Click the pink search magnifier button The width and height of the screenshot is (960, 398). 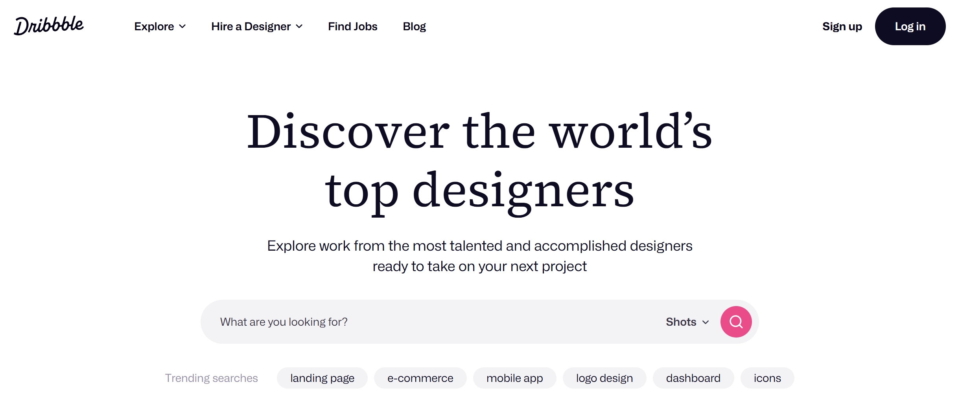pos(736,322)
